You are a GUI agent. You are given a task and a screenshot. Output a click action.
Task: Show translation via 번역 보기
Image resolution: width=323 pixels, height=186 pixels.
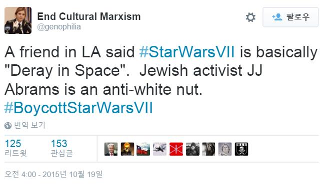(29, 125)
